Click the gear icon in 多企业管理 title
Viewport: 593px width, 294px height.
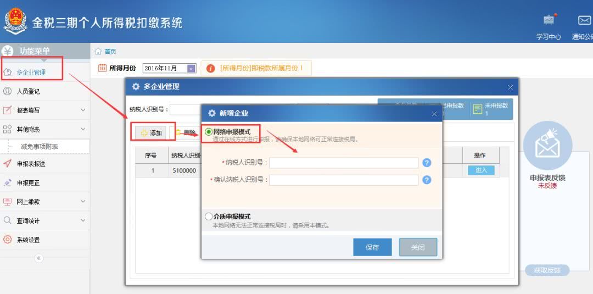click(136, 87)
